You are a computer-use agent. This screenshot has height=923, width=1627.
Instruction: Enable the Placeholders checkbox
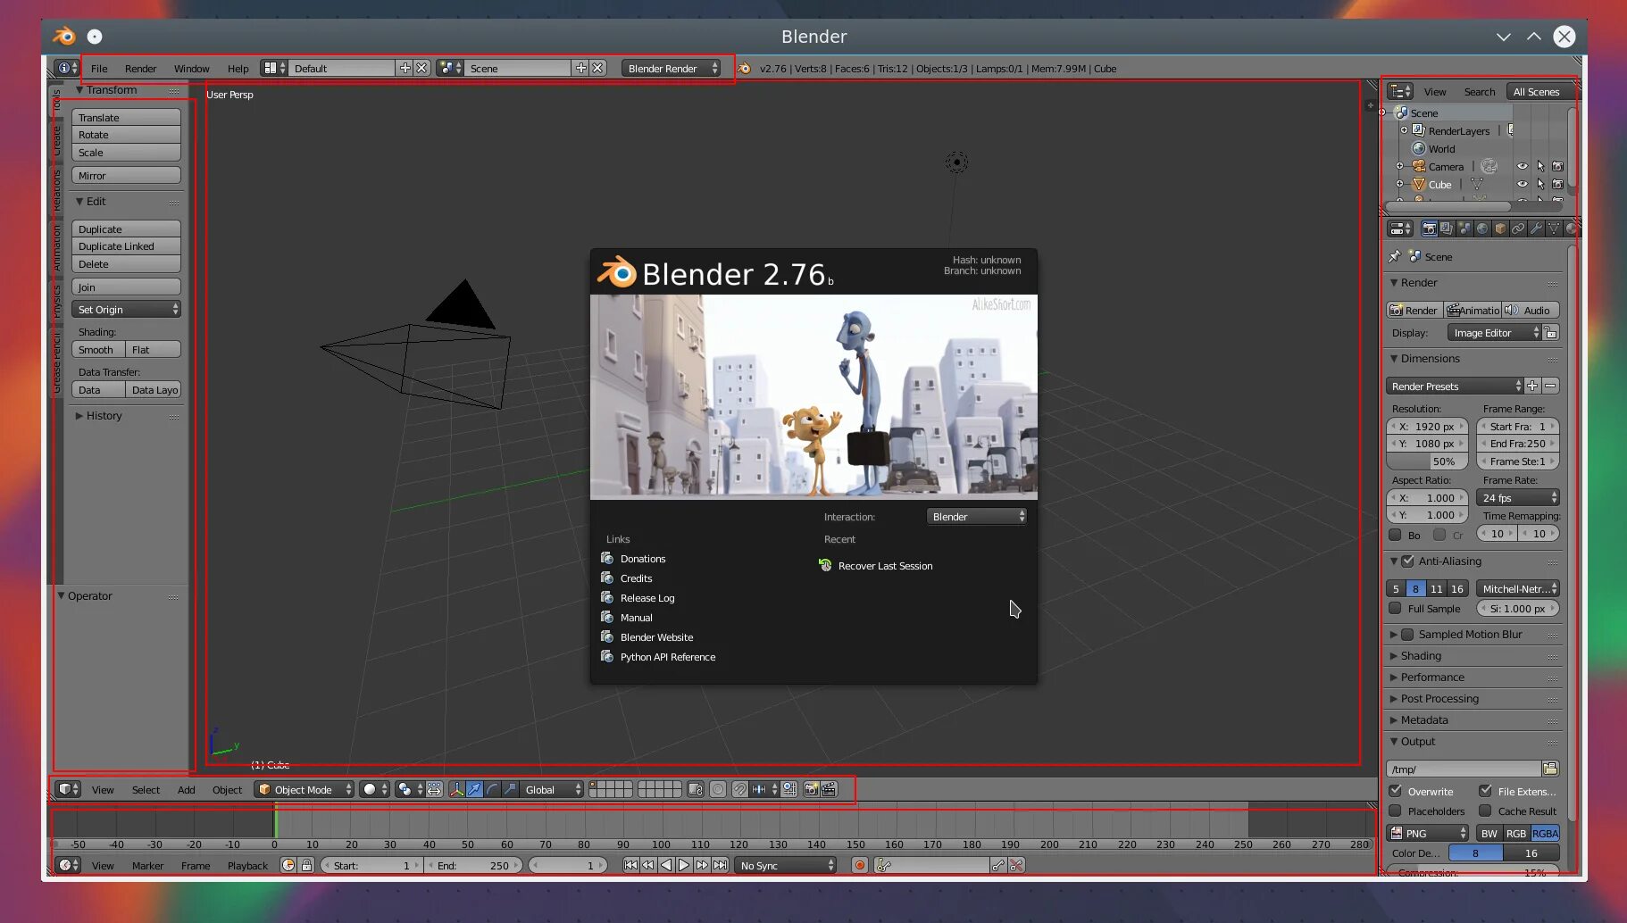coord(1395,811)
